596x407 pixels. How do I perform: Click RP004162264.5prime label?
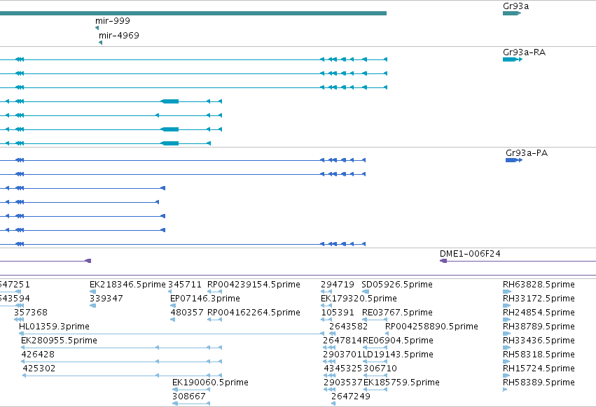[x=254, y=313]
